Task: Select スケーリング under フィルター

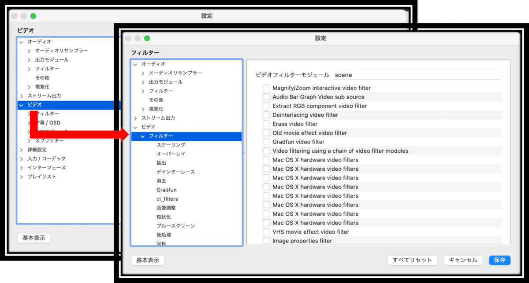Action: 171,145
